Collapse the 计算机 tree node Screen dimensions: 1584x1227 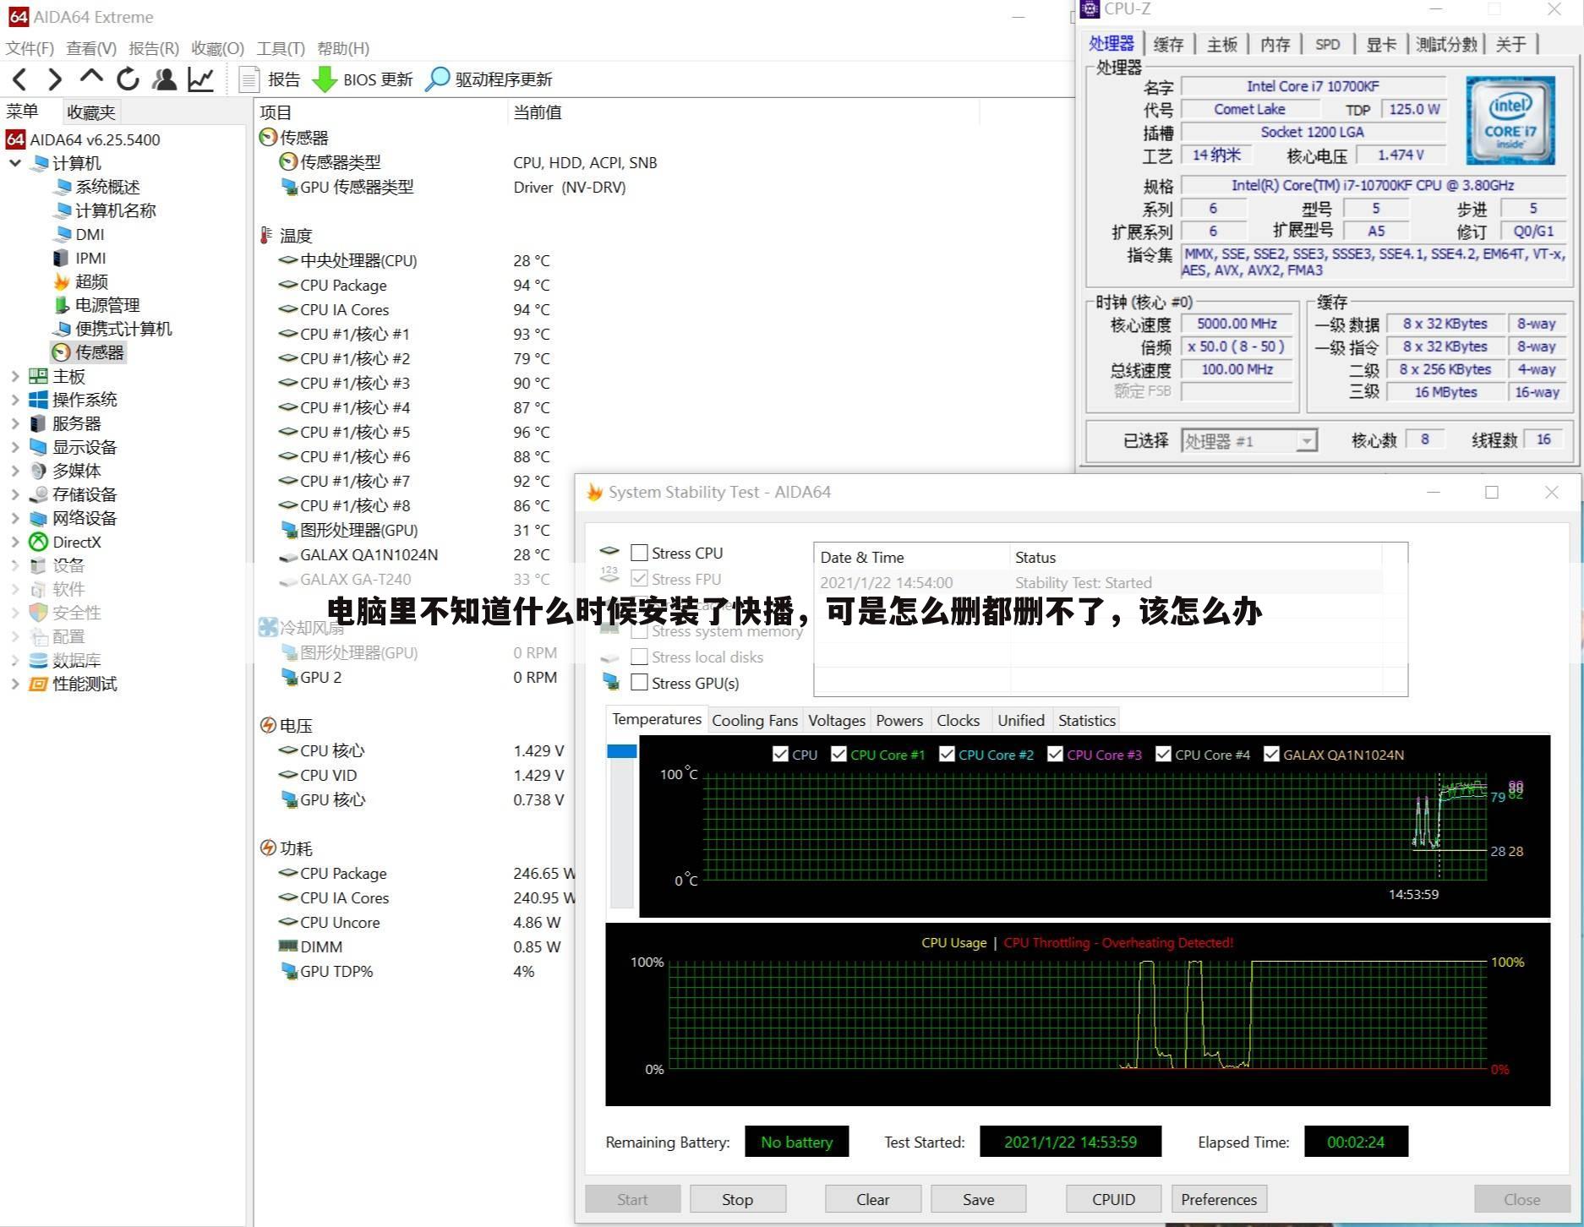click(15, 163)
